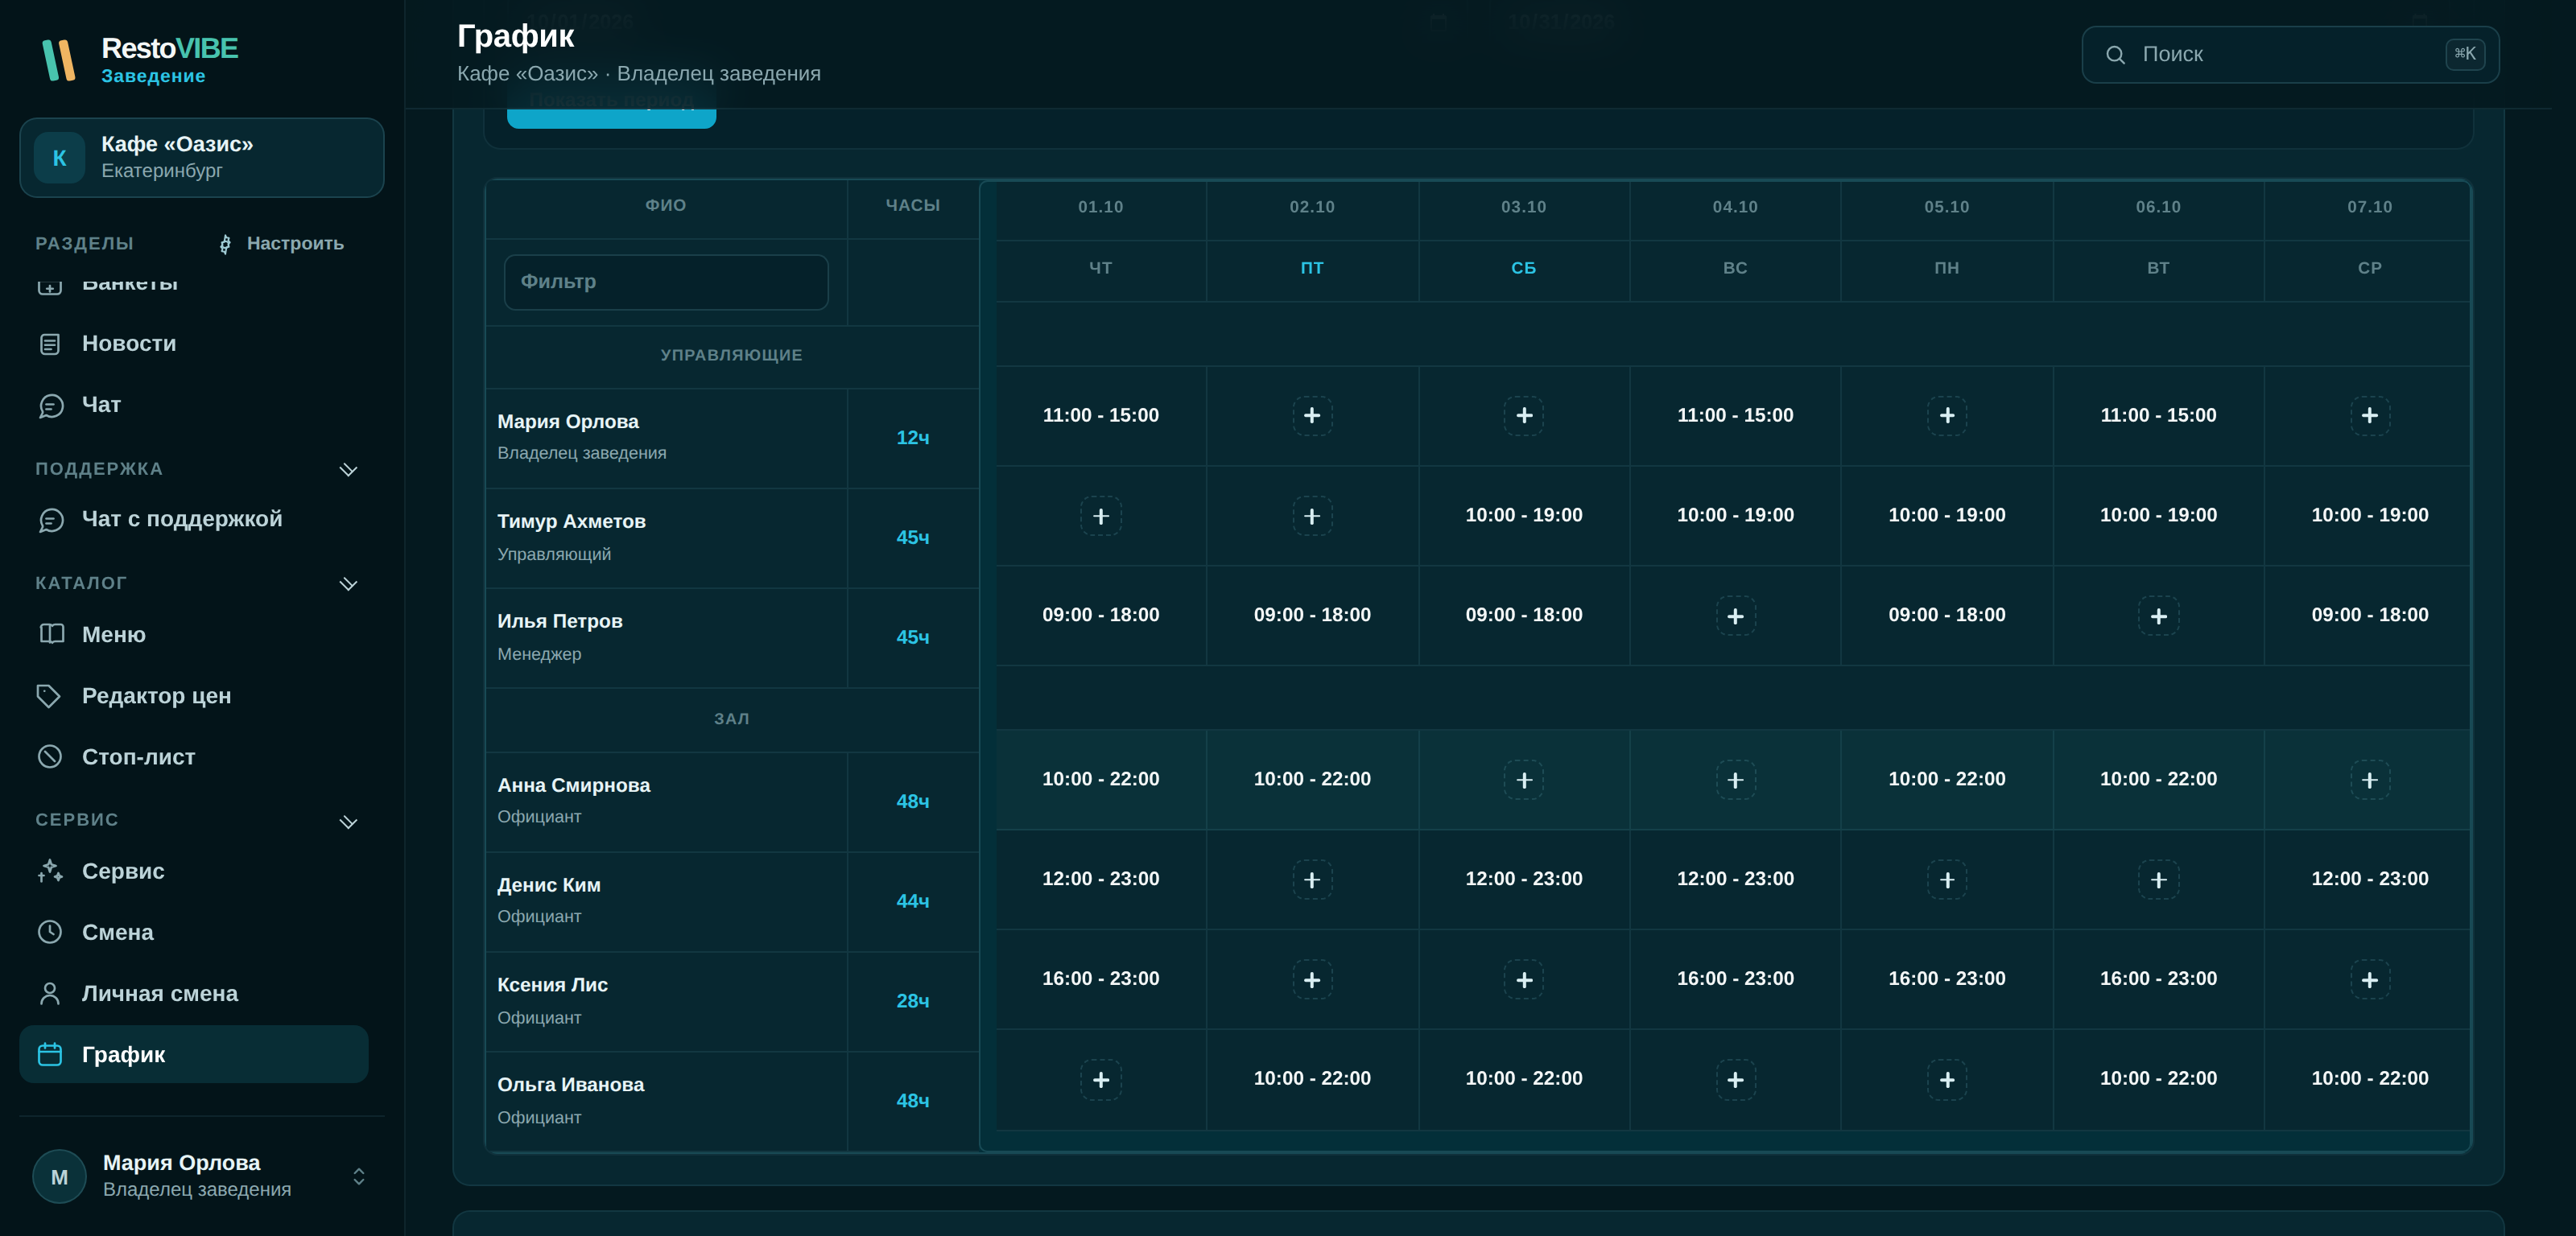This screenshot has width=2576, height=1236.
Task: Click the Фильтр name input field
Action: (666, 282)
